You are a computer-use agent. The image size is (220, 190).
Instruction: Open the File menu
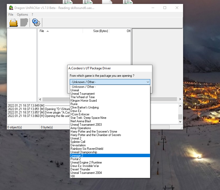(11, 15)
